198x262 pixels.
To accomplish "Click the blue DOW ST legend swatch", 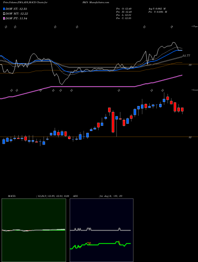I will click(4, 9).
